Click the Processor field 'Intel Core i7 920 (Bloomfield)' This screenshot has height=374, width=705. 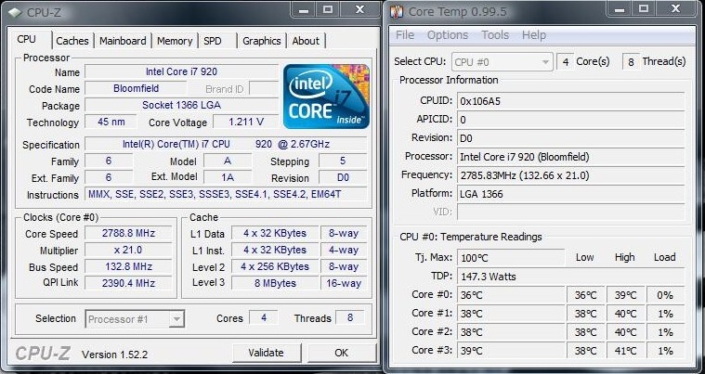click(571, 157)
